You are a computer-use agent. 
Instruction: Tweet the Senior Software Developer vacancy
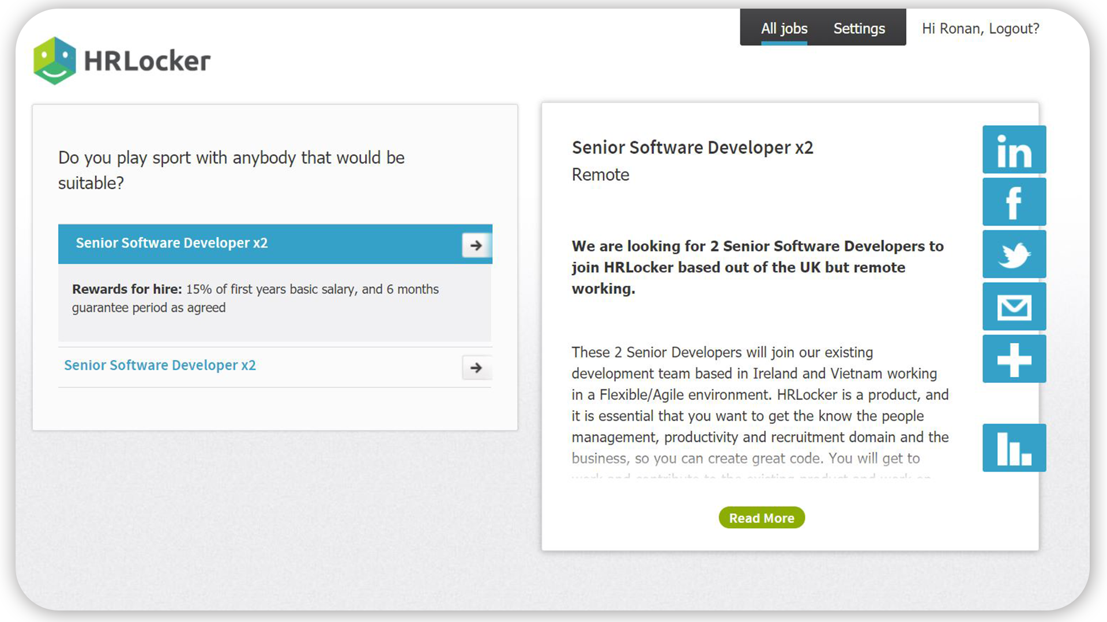[x=1014, y=253]
